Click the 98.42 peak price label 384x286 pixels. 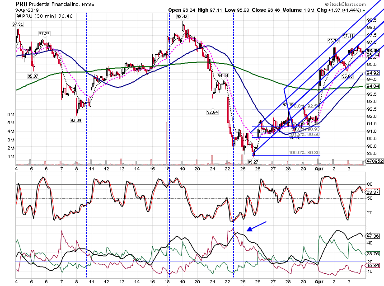coord(182,17)
